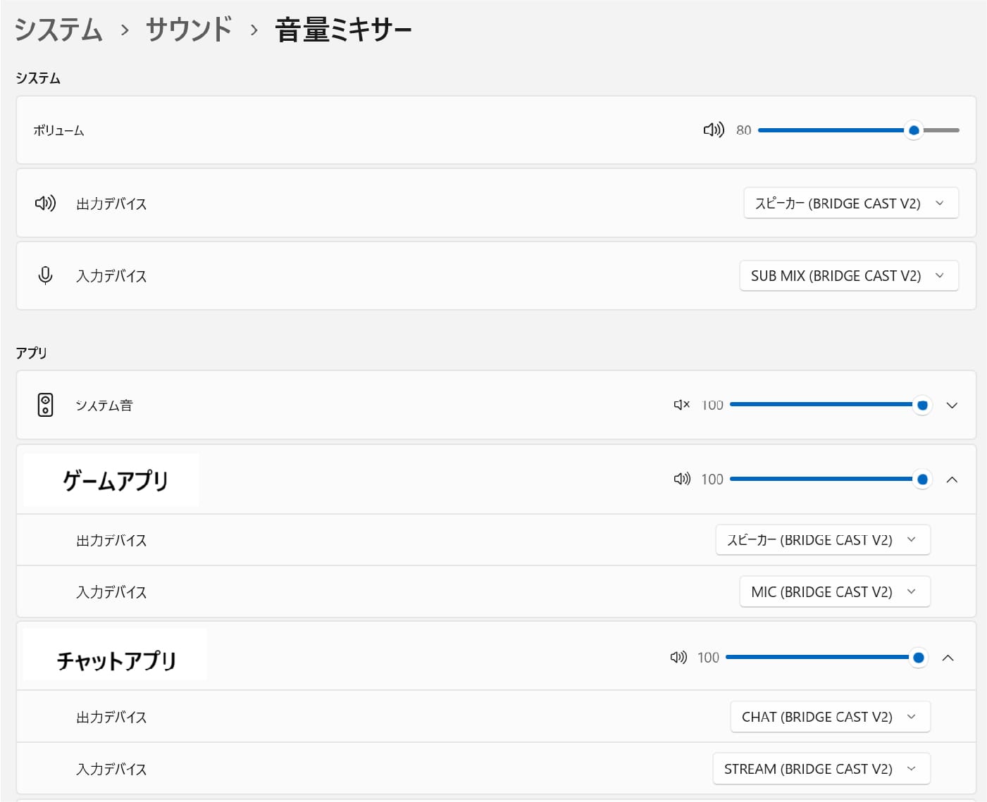Viewport: 987px width, 802px height.
Task: Click 出力デバイス label under チャットアプリ
Action: click(x=111, y=718)
